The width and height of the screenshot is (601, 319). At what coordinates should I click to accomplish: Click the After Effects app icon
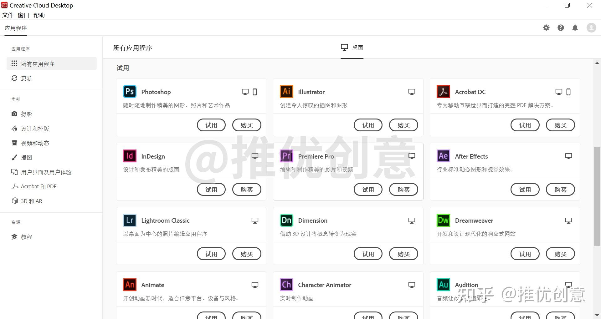443,156
